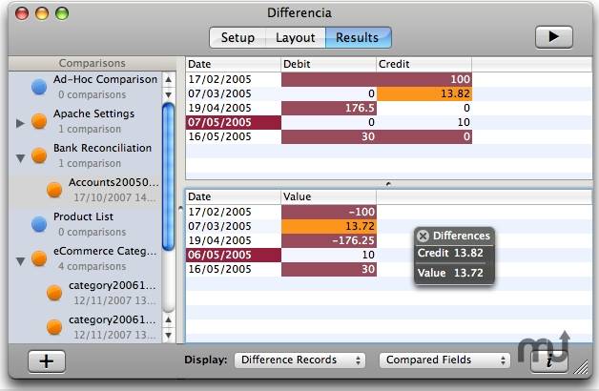
Task: Run the comparison with the play button
Action: pyautogui.click(x=553, y=37)
